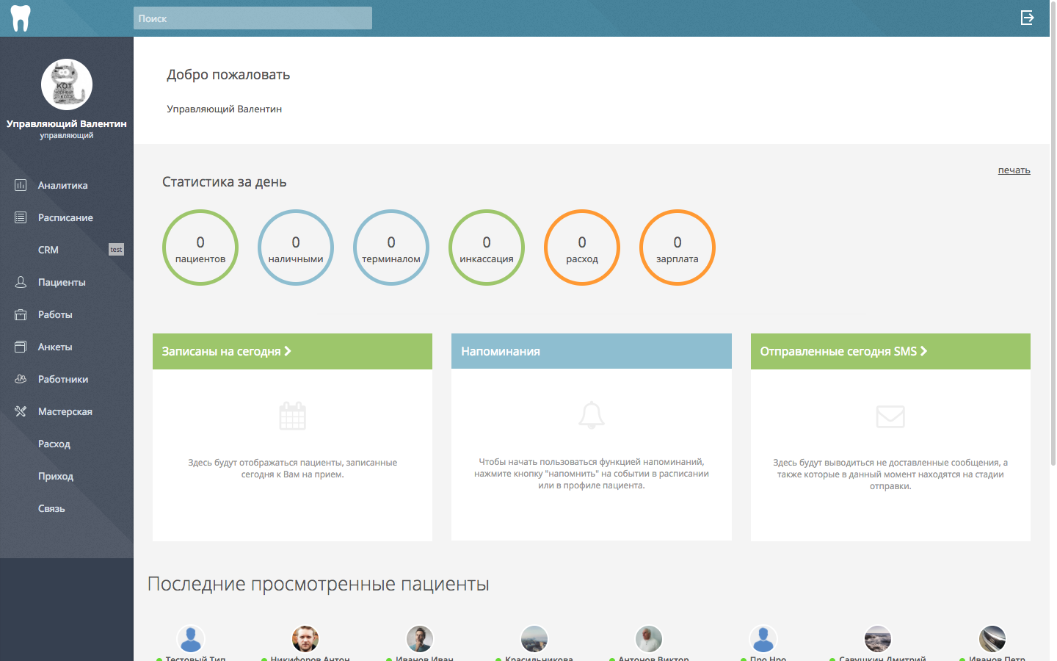The image size is (1057, 661).
Task: Click the Анкеты sidebar icon
Action: (21, 347)
